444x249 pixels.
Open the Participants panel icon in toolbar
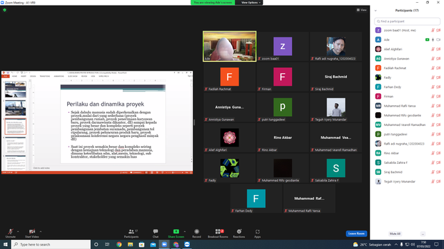tap(131, 233)
